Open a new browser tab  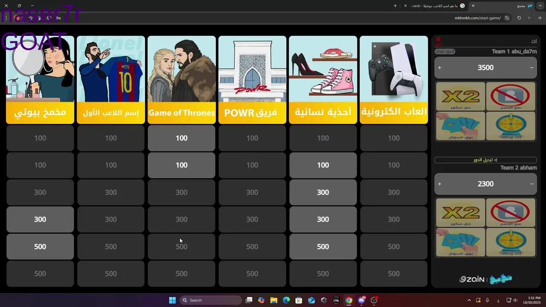pos(395,6)
